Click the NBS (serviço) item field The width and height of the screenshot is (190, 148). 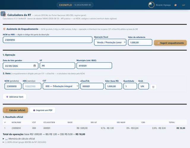coord(32,86)
